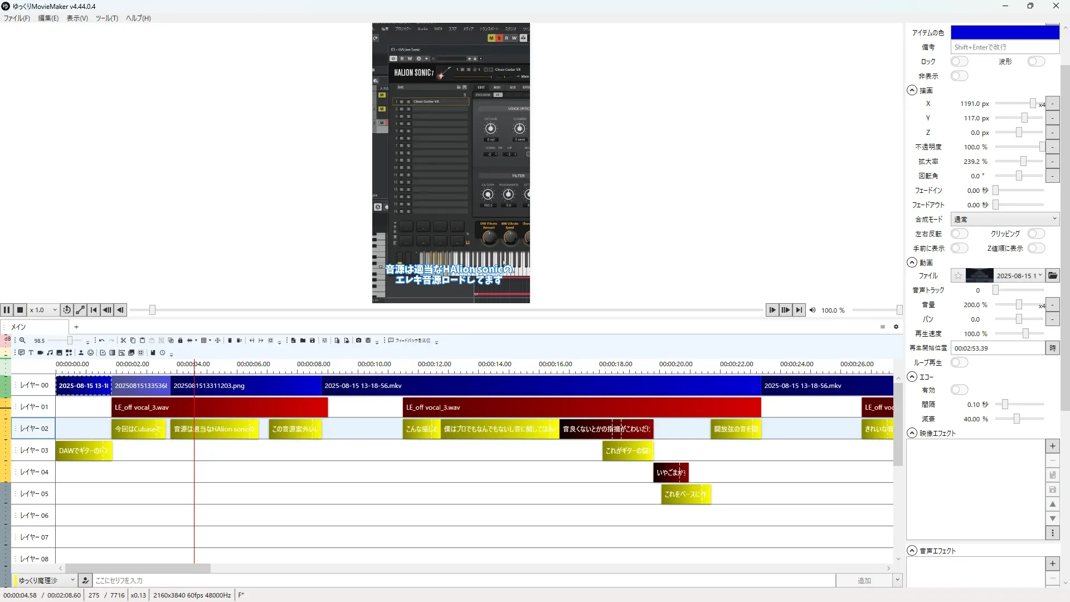Screen dimensions: 1070x602
Task: Open the playback speed x 1.0 dropdown
Action: click(x=43, y=310)
